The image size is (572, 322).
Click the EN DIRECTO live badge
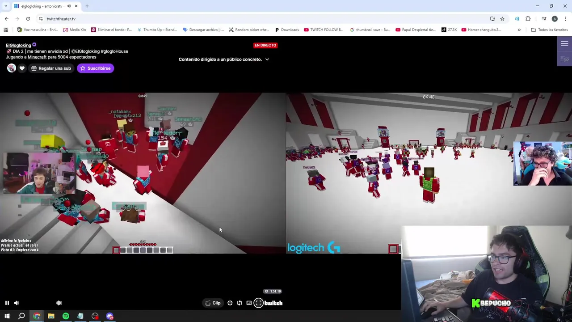pyautogui.click(x=265, y=45)
